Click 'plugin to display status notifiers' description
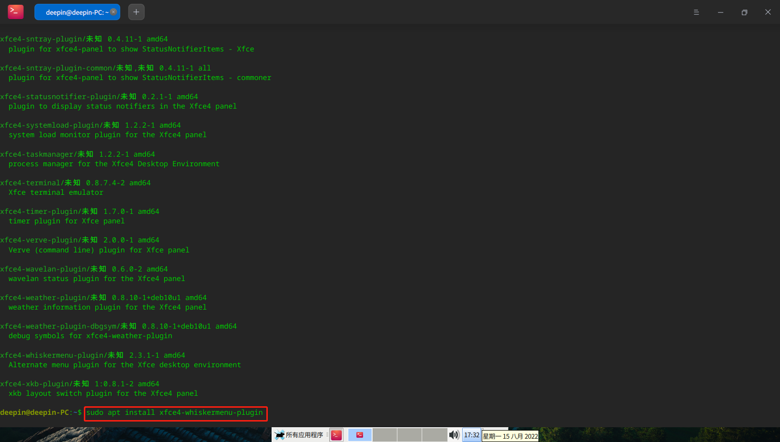This screenshot has height=442, width=780. point(122,106)
